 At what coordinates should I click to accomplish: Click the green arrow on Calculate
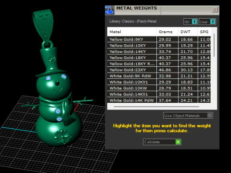[178, 142]
